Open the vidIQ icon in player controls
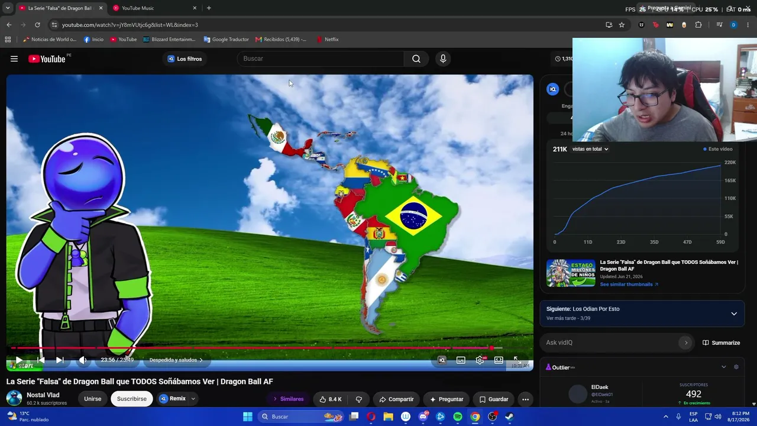 point(442,360)
